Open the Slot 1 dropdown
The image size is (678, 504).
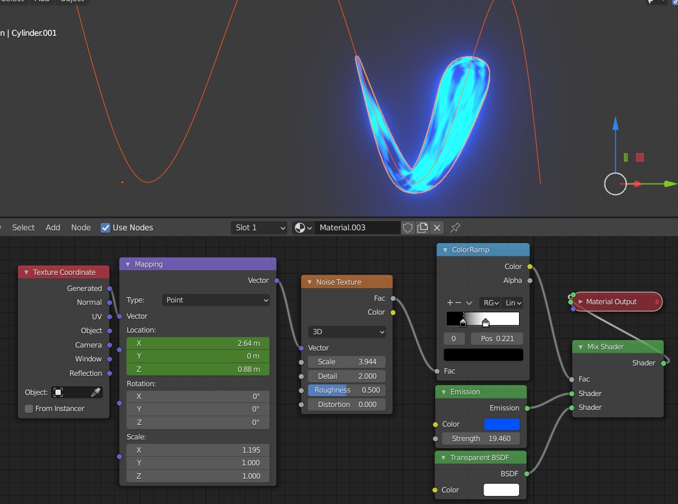pyautogui.click(x=258, y=227)
